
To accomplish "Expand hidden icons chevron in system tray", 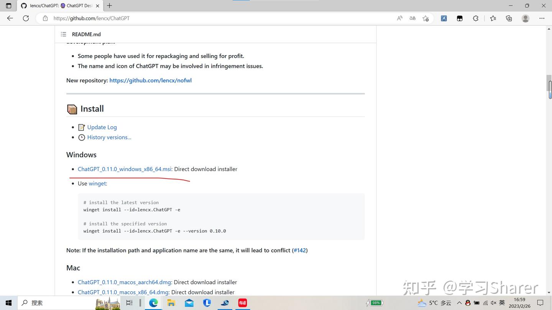I will click(459, 303).
